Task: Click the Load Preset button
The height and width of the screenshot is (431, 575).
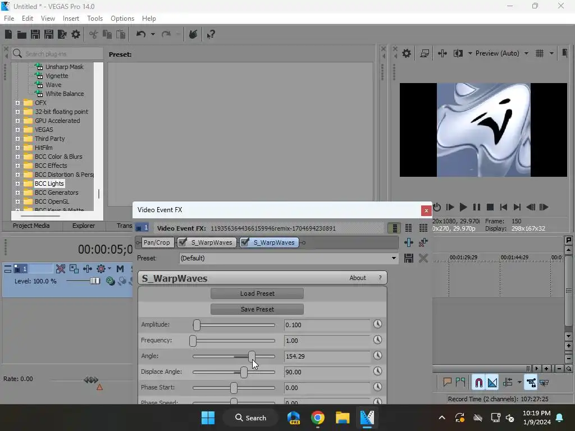Action: (257, 294)
